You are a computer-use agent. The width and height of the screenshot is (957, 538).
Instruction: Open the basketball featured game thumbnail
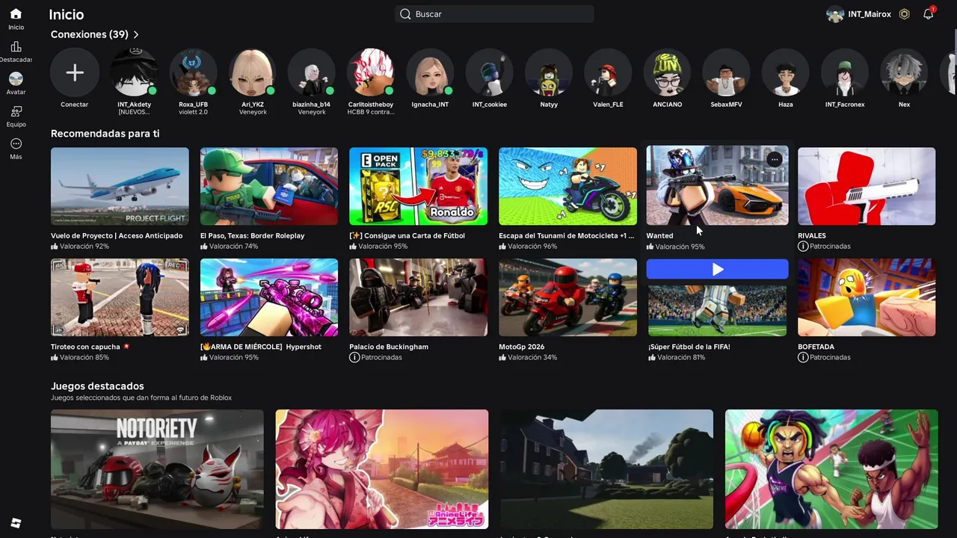[x=831, y=469]
